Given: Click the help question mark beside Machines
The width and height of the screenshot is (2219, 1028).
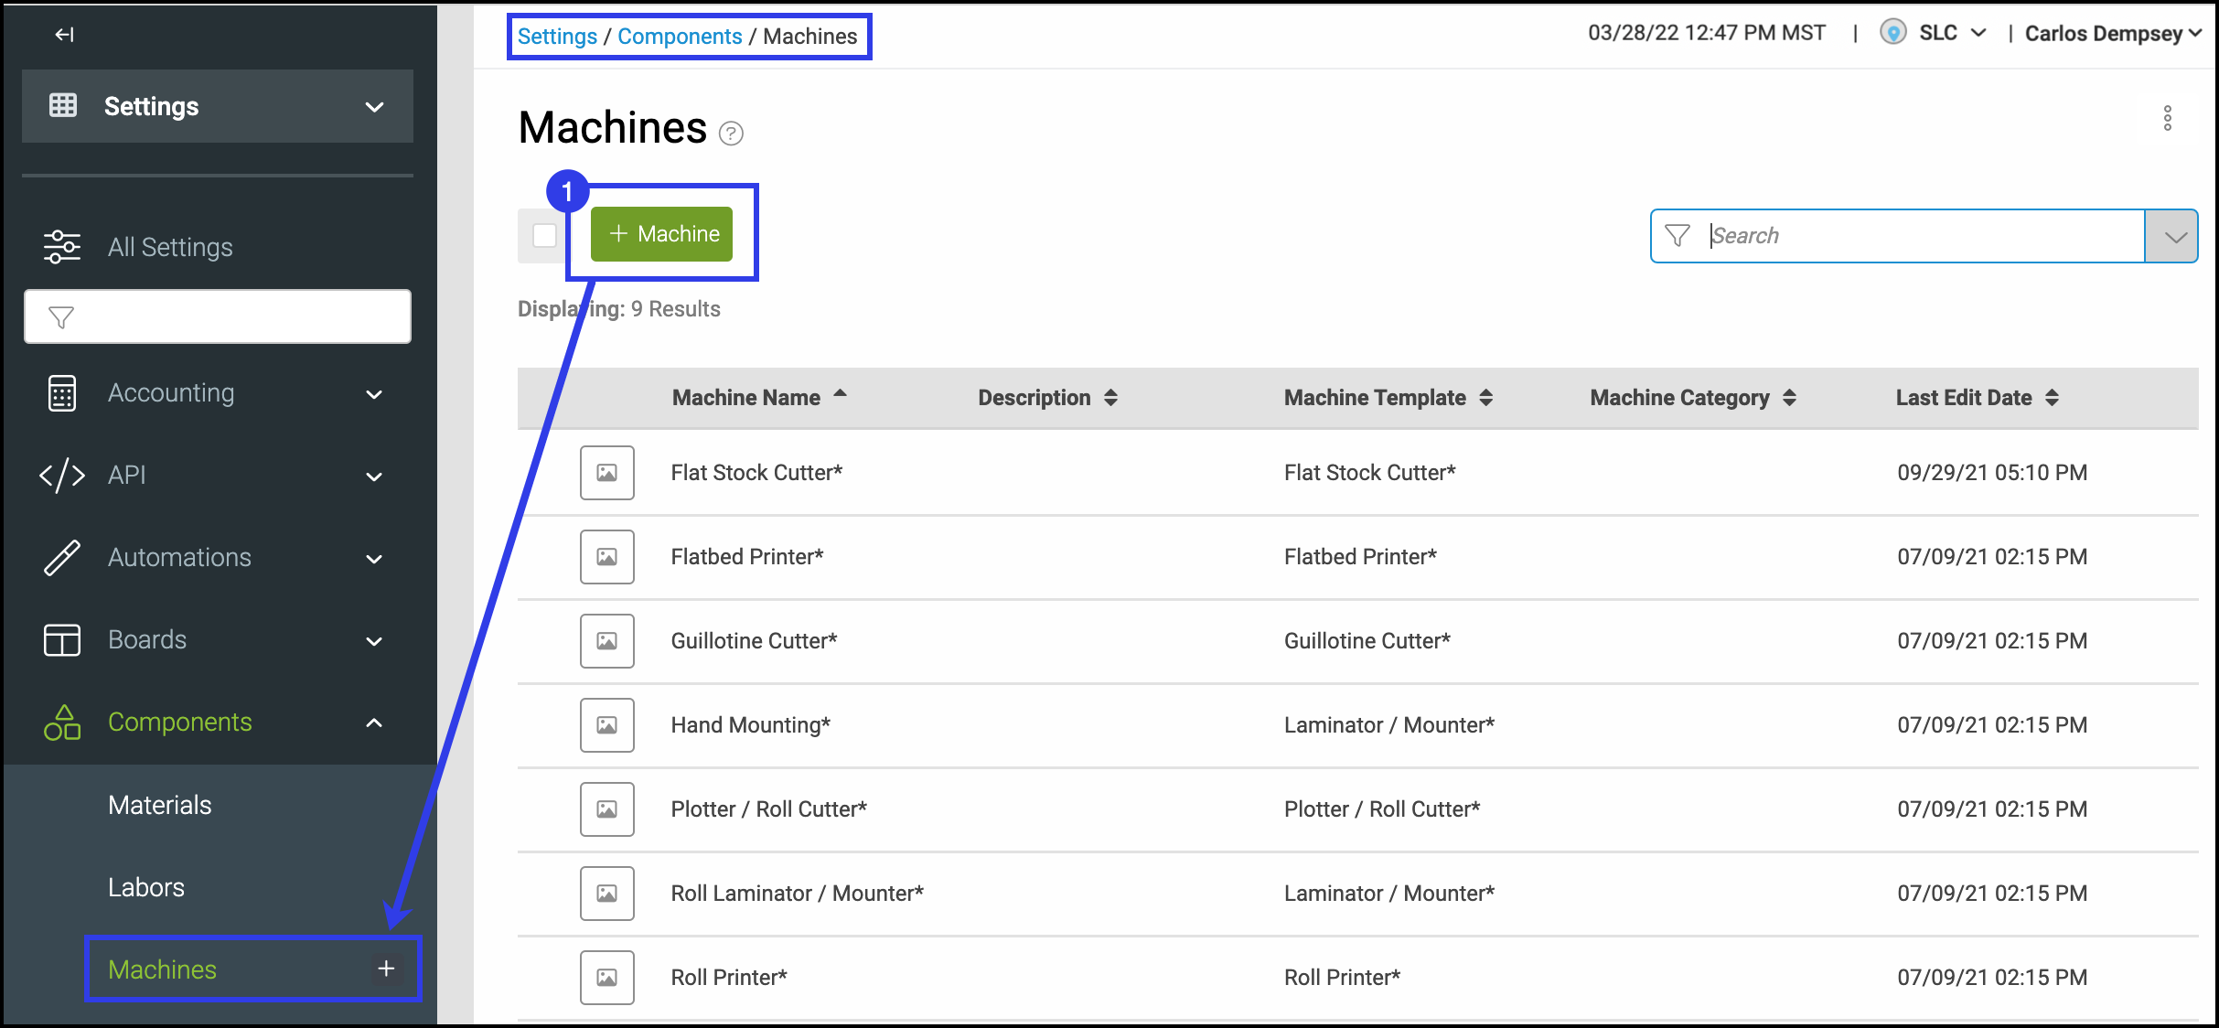Looking at the screenshot, I should [x=731, y=134].
